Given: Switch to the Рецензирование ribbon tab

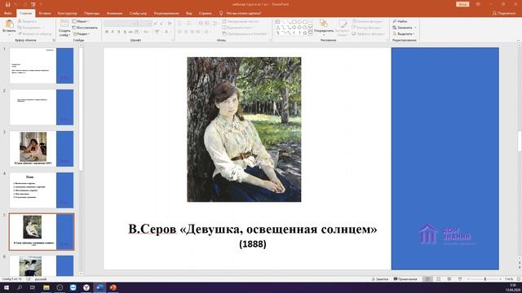Looking at the screenshot, I should [x=166, y=13].
